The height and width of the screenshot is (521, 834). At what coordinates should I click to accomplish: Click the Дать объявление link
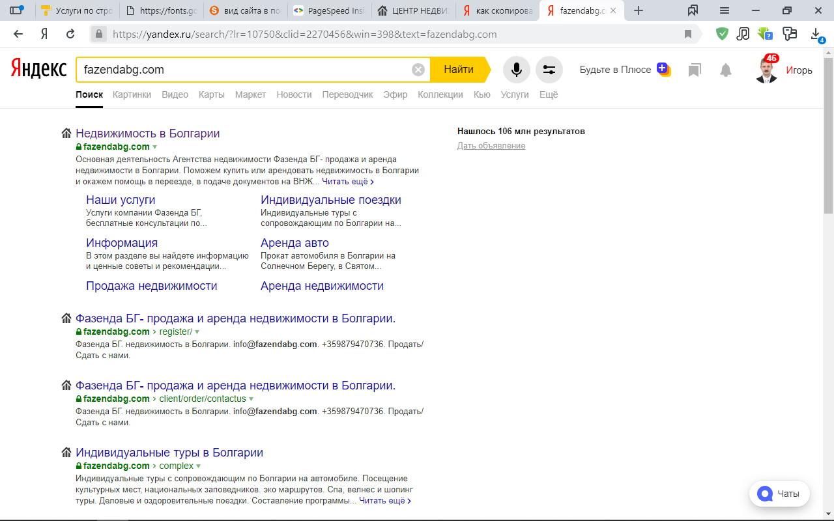[x=491, y=146]
